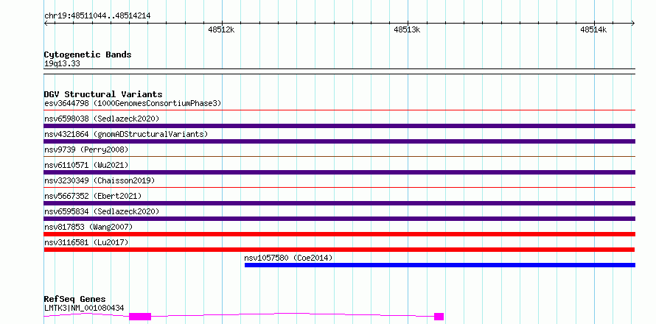The height and width of the screenshot is (324, 656).
Task: Click the 48513k ruler position label
Action: coord(407,29)
